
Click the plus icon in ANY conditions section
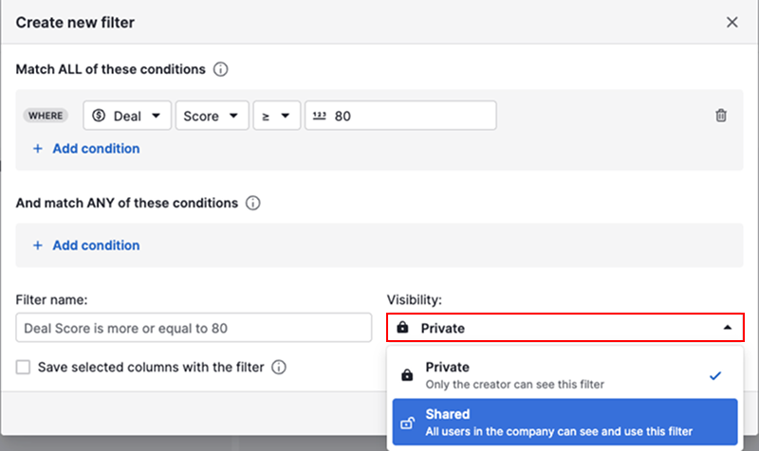[x=38, y=245]
